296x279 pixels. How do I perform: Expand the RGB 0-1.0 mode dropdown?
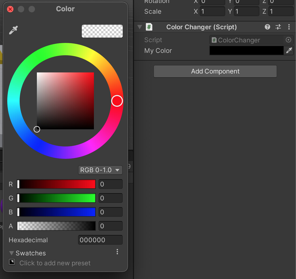[100, 170]
